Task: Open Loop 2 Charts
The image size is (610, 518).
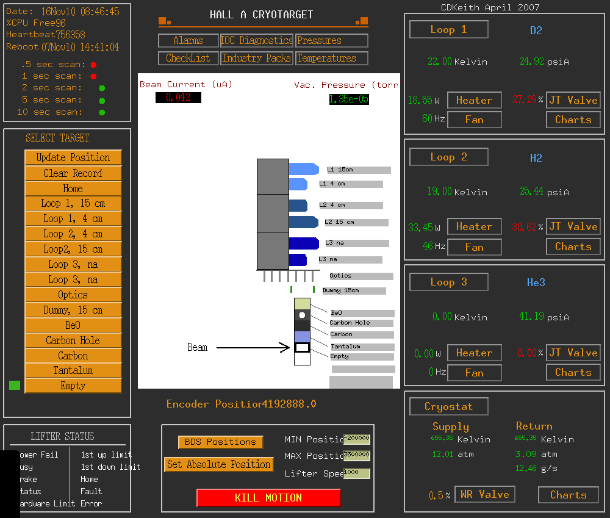Action: 573,246
